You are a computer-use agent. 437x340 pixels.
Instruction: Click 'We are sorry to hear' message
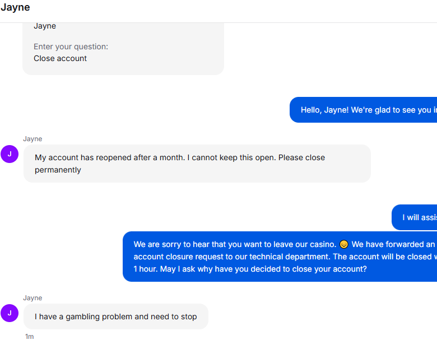tap(280, 257)
